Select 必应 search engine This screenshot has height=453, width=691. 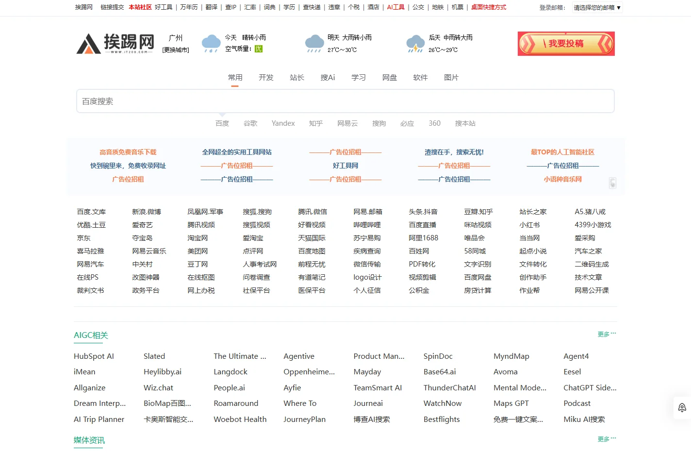pyautogui.click(x=407, y=123)
